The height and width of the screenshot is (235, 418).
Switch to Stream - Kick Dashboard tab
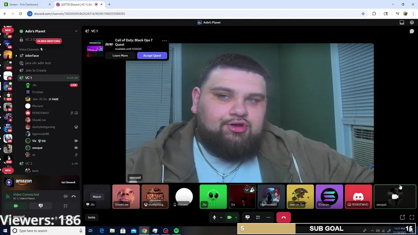click(x=27, y=5)
